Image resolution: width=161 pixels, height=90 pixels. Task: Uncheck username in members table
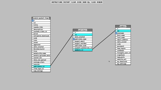116,33
